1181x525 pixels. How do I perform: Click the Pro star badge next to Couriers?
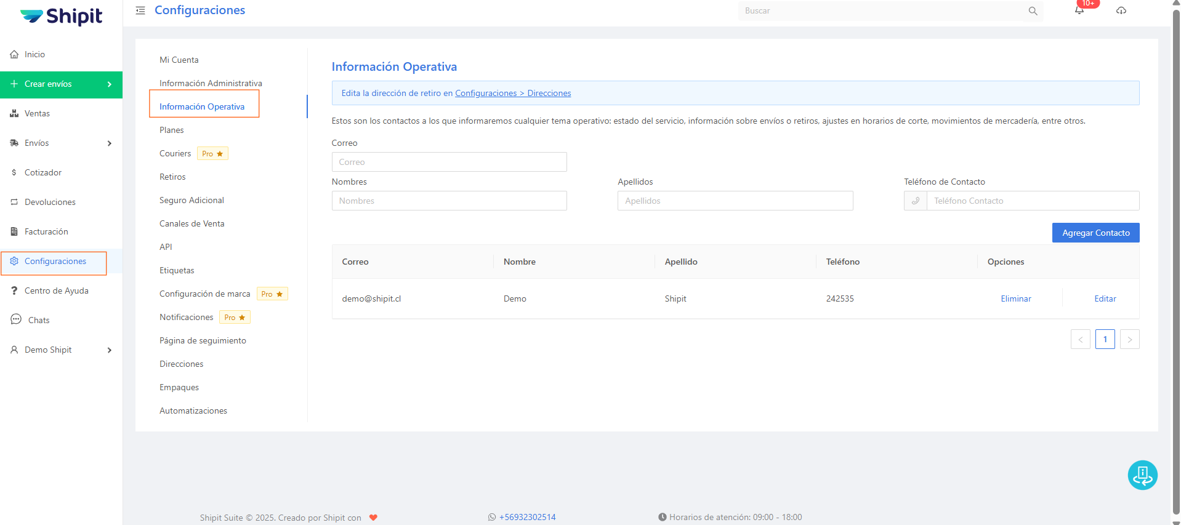point(212,153)
